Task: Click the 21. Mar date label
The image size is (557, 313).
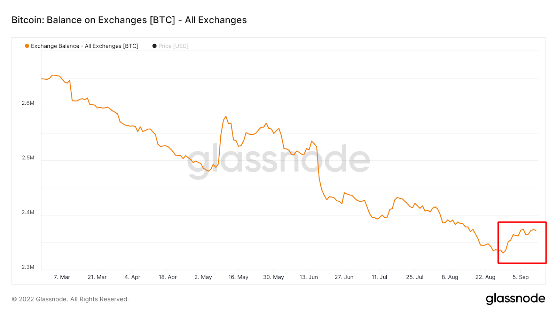Action: click(97, 277)
